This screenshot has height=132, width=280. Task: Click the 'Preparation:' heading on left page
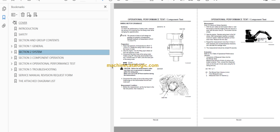tap(125, 44)
